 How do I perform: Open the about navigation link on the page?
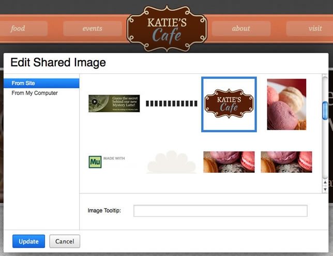241,28
